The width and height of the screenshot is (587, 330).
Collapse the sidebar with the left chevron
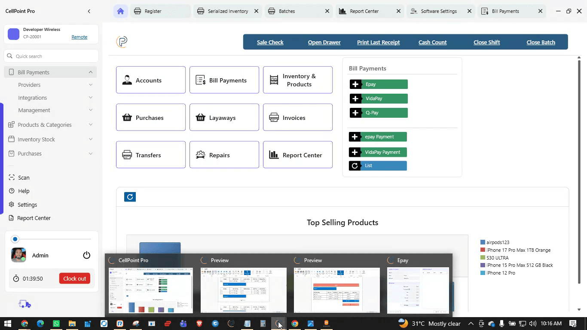(89, 11)
